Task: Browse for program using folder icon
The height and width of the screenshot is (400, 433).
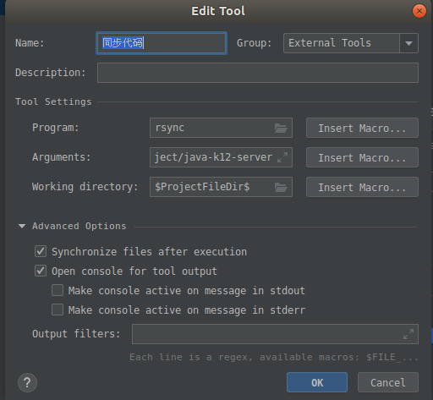Action: [281, 128]
